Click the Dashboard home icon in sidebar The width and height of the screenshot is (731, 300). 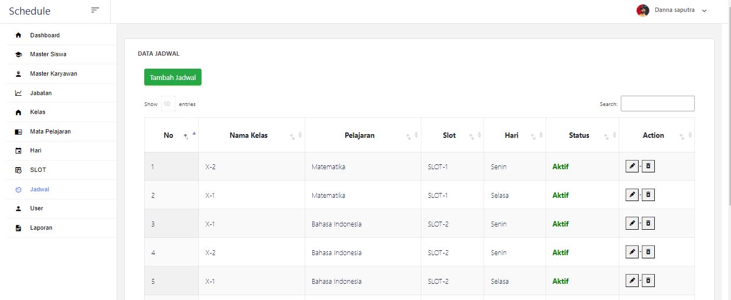pyautogui.click(x=18, y=36)
